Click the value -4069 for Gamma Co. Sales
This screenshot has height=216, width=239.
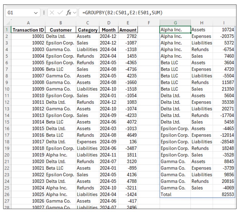coord(224,188)
